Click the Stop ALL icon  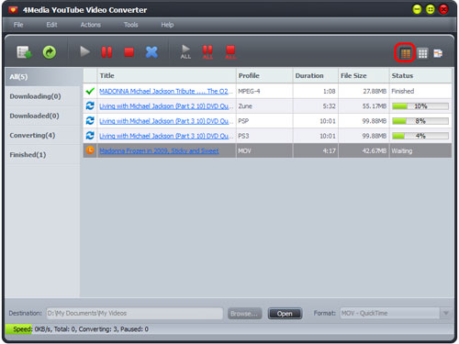click(x=230, y=52)
